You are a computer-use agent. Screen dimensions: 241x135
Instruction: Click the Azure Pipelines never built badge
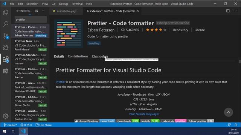click(95, 121)
